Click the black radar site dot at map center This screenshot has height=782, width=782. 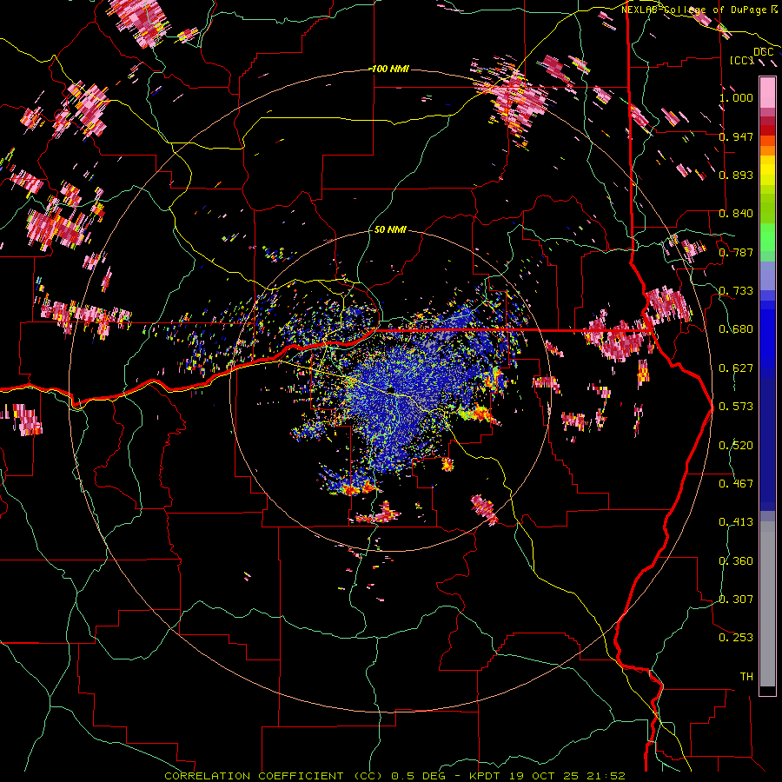click(x=392, y=389)
